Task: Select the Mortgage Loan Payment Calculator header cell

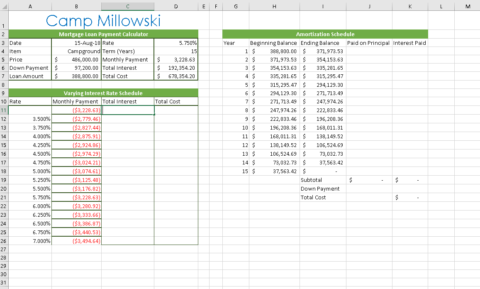Action: click(102, 34)
